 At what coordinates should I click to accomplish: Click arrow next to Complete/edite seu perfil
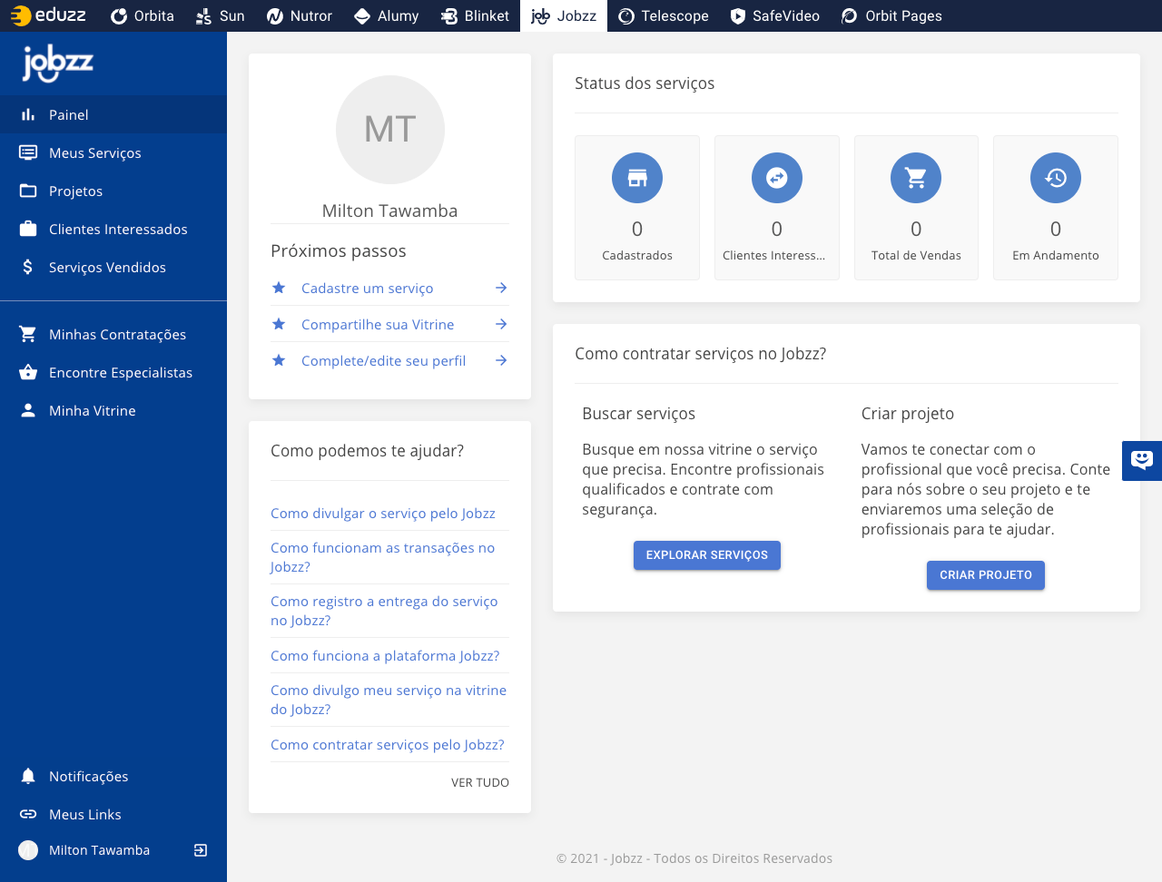click(x=501, y=360)
